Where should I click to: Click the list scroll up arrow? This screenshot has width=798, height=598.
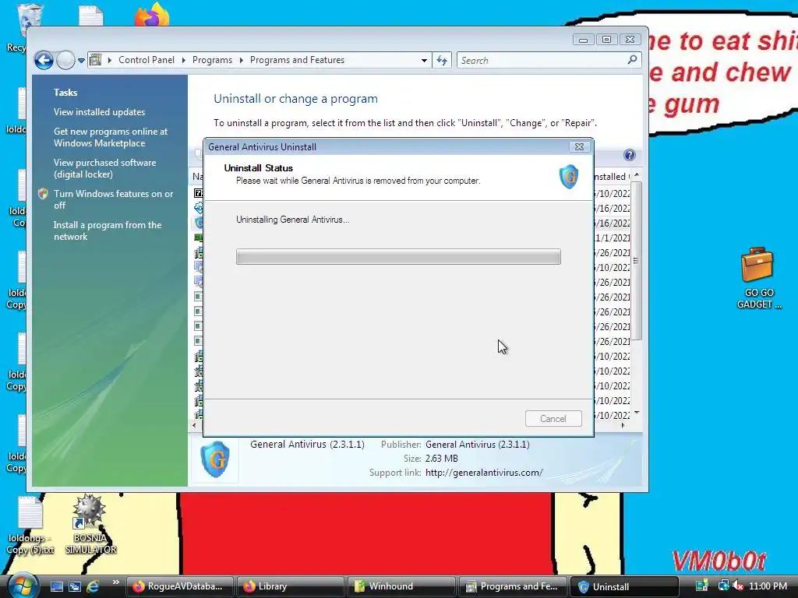coord(636,175)
